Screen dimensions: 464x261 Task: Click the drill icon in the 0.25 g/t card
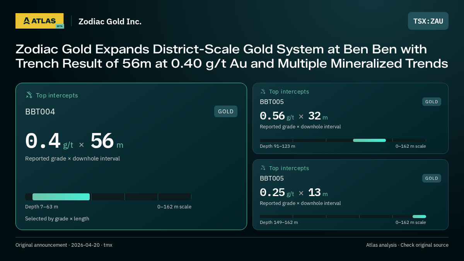click(263, 168)
